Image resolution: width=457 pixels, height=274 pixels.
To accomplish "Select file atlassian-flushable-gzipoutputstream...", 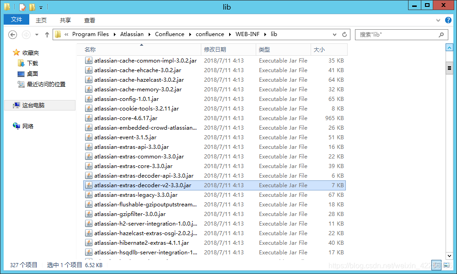I will 145,205.
